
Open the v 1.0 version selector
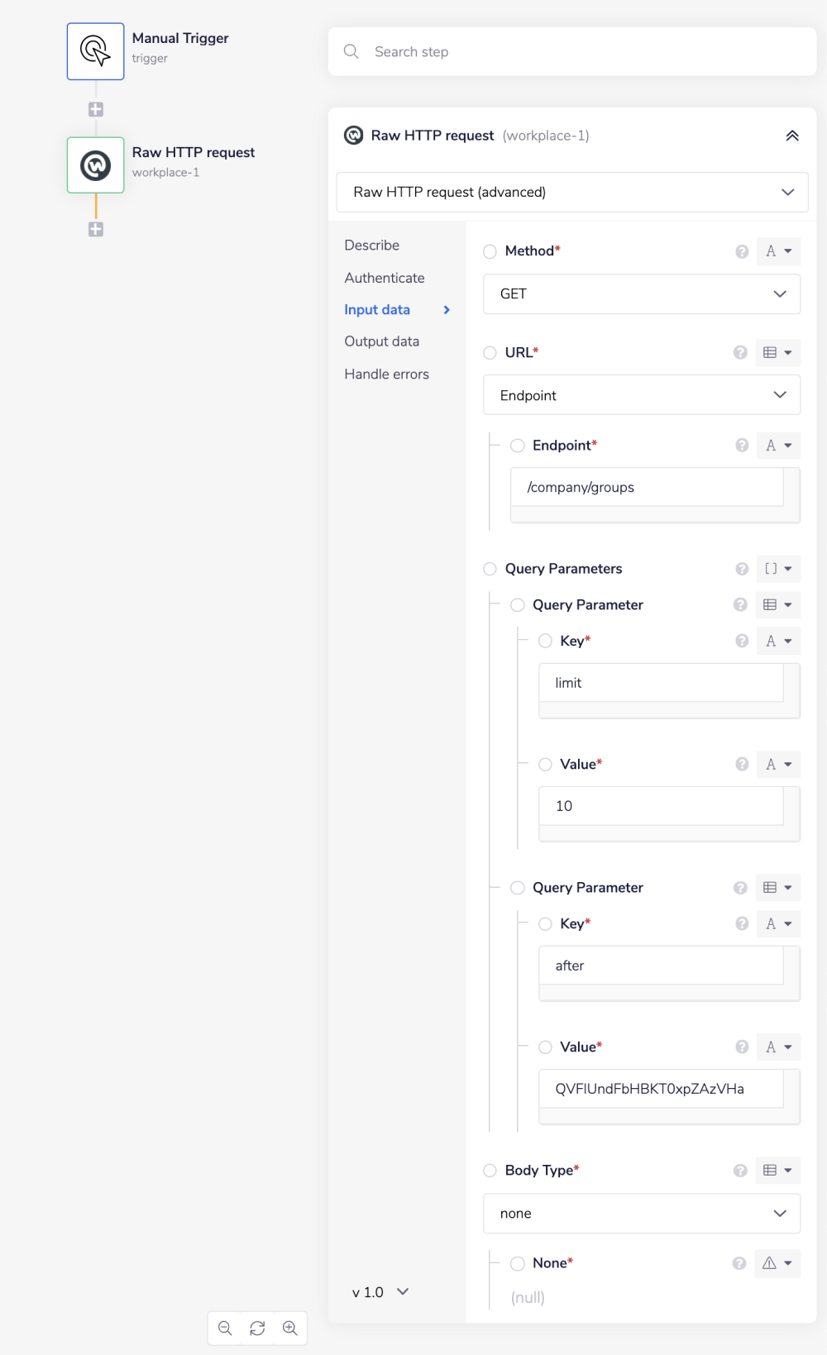(380, 1292)
